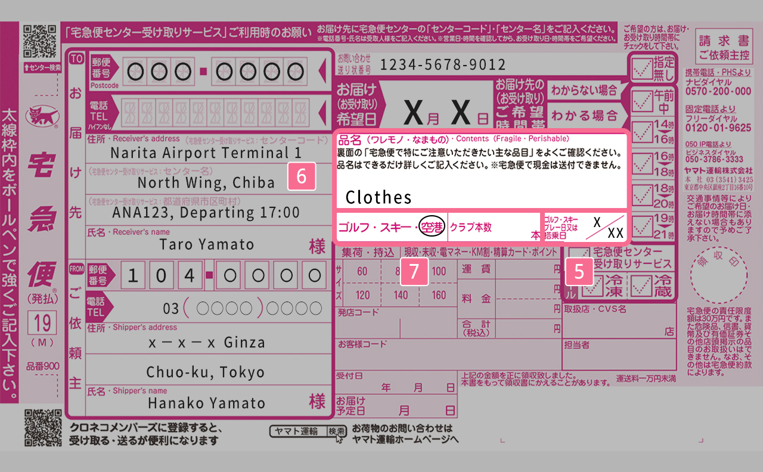The image size is (763, 472).
Task: Check the 指定無し time checkbox
Action: [643, 69]
